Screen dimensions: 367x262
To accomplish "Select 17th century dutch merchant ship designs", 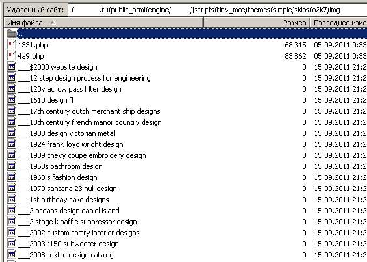I will [x=89, y=111].
